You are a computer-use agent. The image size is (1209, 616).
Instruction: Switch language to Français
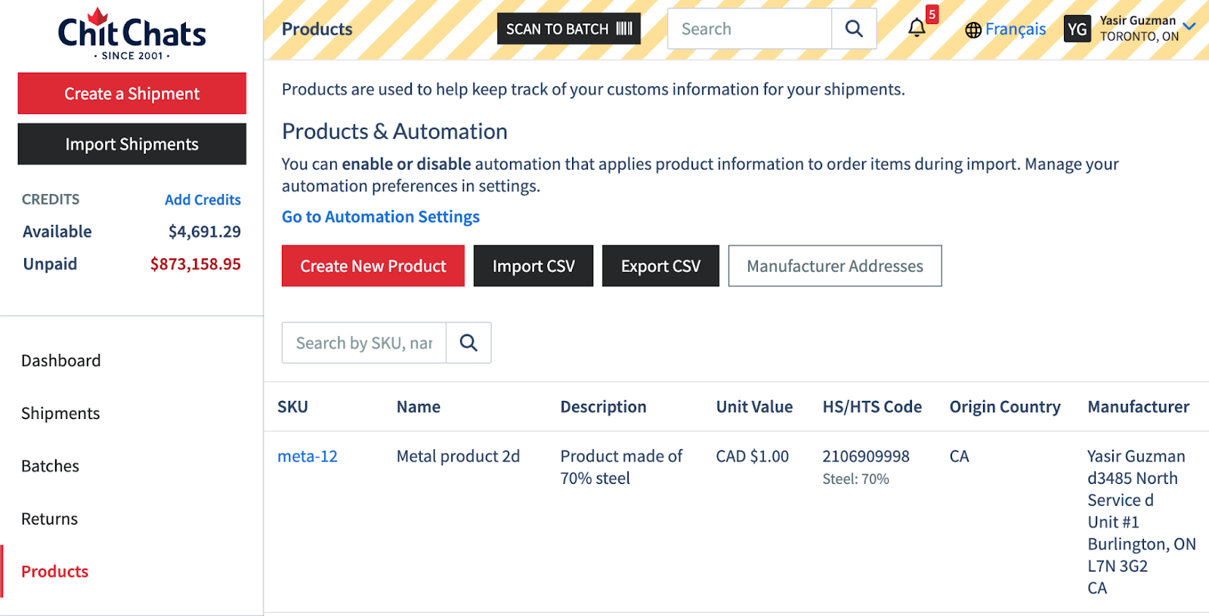point(1015,29)
